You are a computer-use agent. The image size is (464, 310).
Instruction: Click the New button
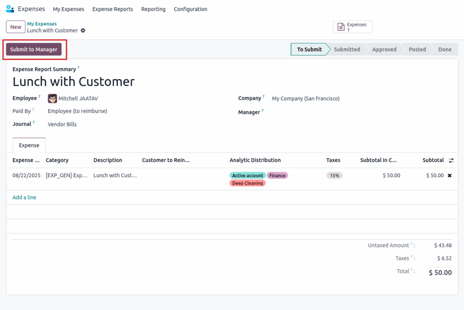coord(16,27)
